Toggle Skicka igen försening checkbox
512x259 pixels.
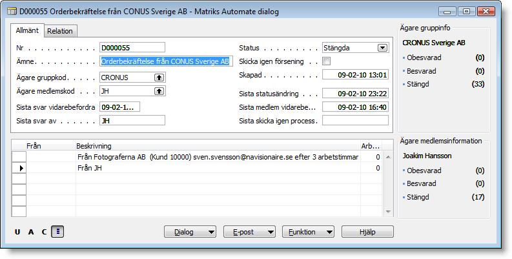click(x=326, y=61)
